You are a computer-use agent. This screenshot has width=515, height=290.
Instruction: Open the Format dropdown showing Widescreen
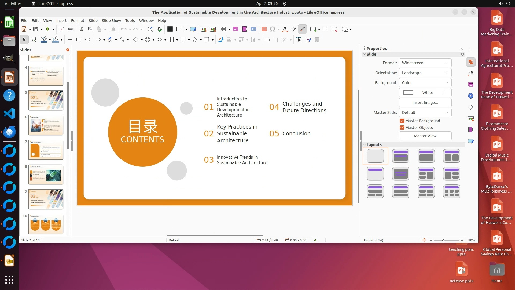[x=425, y=63]
